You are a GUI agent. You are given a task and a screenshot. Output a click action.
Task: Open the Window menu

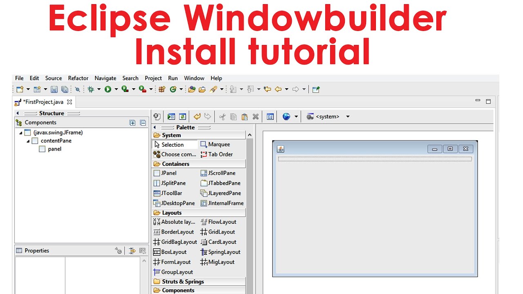(x=194, y=78)
